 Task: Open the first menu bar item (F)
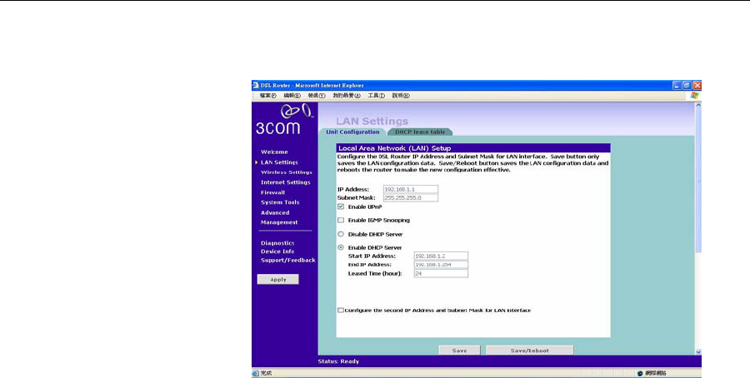tap(267, 96)
